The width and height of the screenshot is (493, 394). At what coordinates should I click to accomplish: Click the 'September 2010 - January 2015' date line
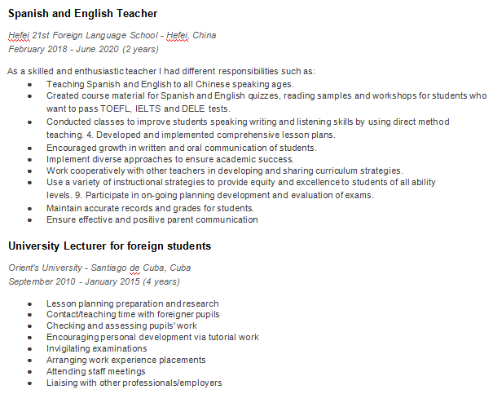coord(94,281)
